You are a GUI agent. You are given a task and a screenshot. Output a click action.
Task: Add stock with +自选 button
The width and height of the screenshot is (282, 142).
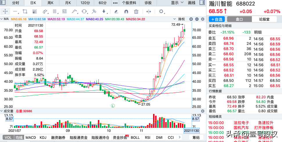point(217,19)
